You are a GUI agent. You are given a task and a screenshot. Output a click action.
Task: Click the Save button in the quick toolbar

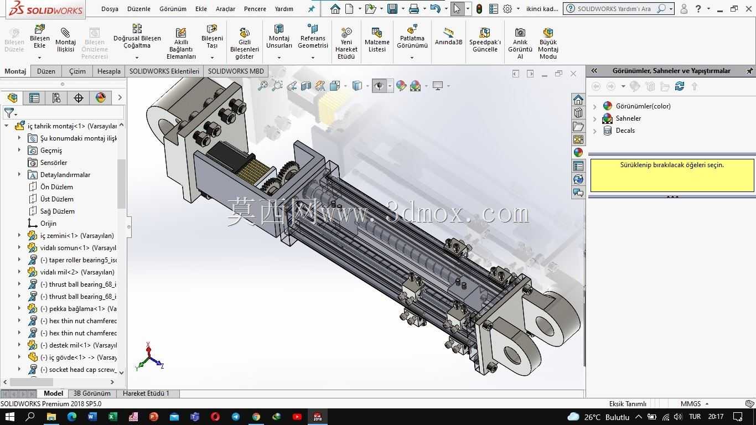[392, 9]
